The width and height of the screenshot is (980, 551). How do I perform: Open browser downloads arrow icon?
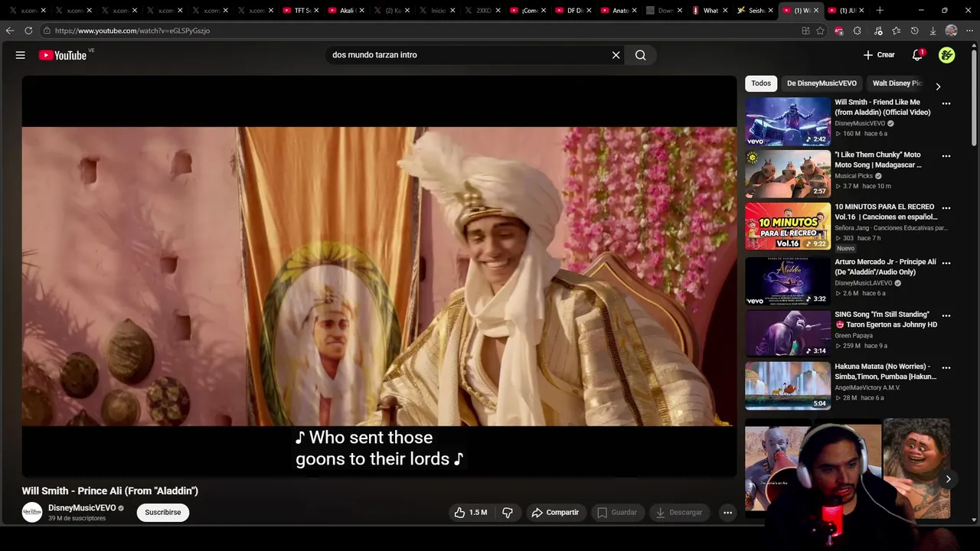click(933, 31)
